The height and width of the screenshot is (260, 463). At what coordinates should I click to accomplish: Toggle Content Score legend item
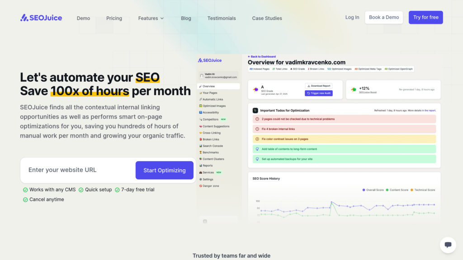[397, 190]
